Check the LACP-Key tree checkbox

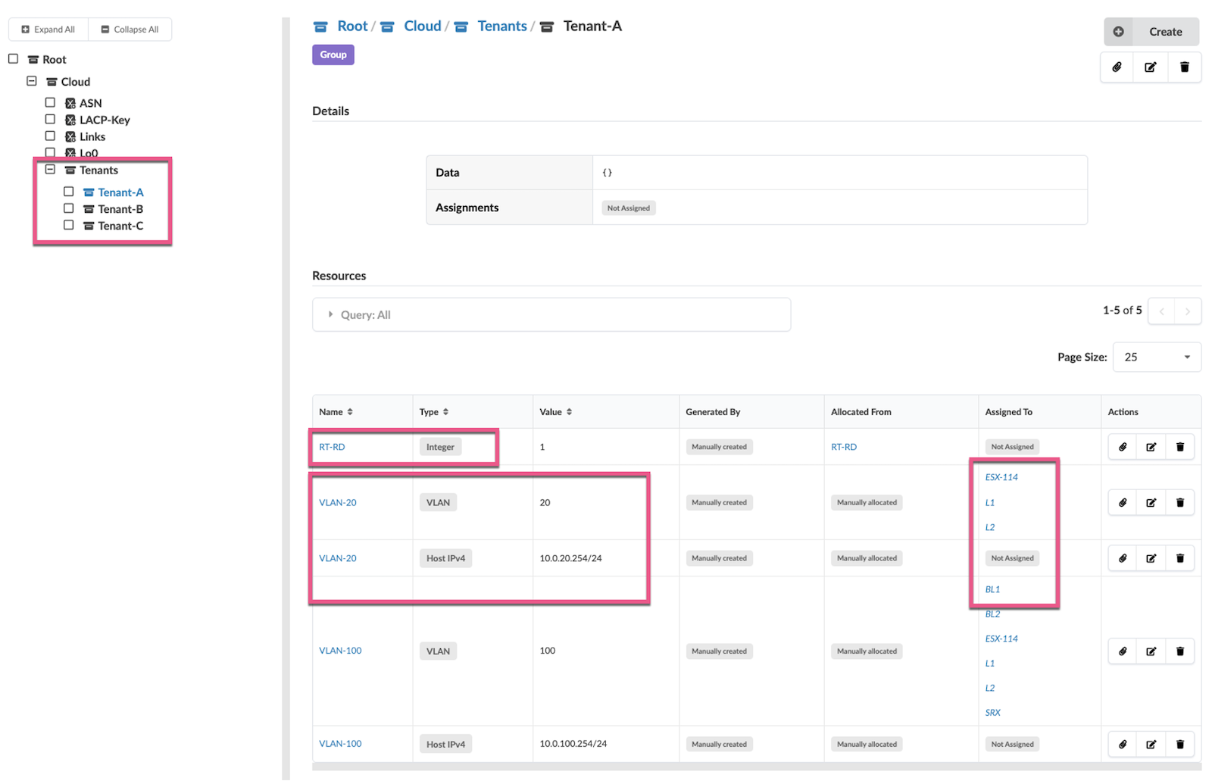[x=50, y=119]
